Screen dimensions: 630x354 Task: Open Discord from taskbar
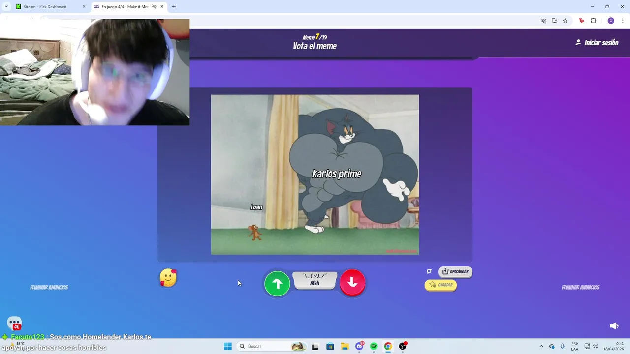point(359,346)
